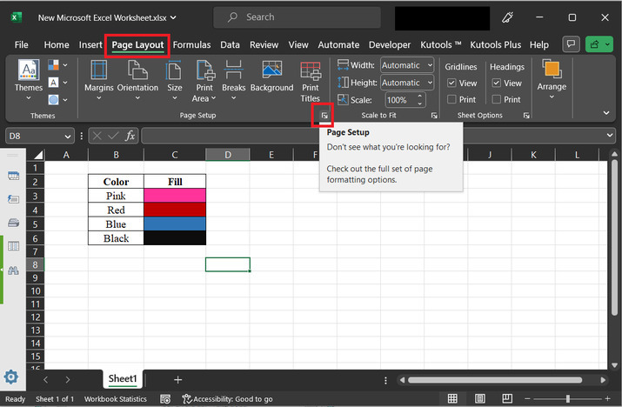
Task: Click the binoculars find icon in sidebar
Action: click(x=13, y=270)
